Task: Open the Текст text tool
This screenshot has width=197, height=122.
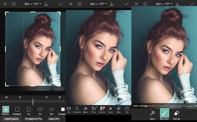Action: tap(127, 110)
